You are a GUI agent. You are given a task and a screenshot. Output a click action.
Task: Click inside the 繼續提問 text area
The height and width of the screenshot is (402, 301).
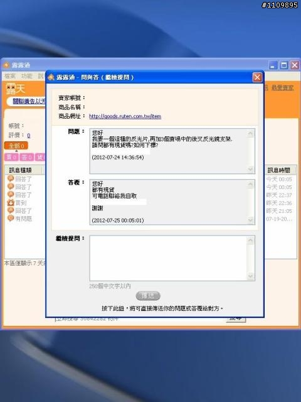169,258
